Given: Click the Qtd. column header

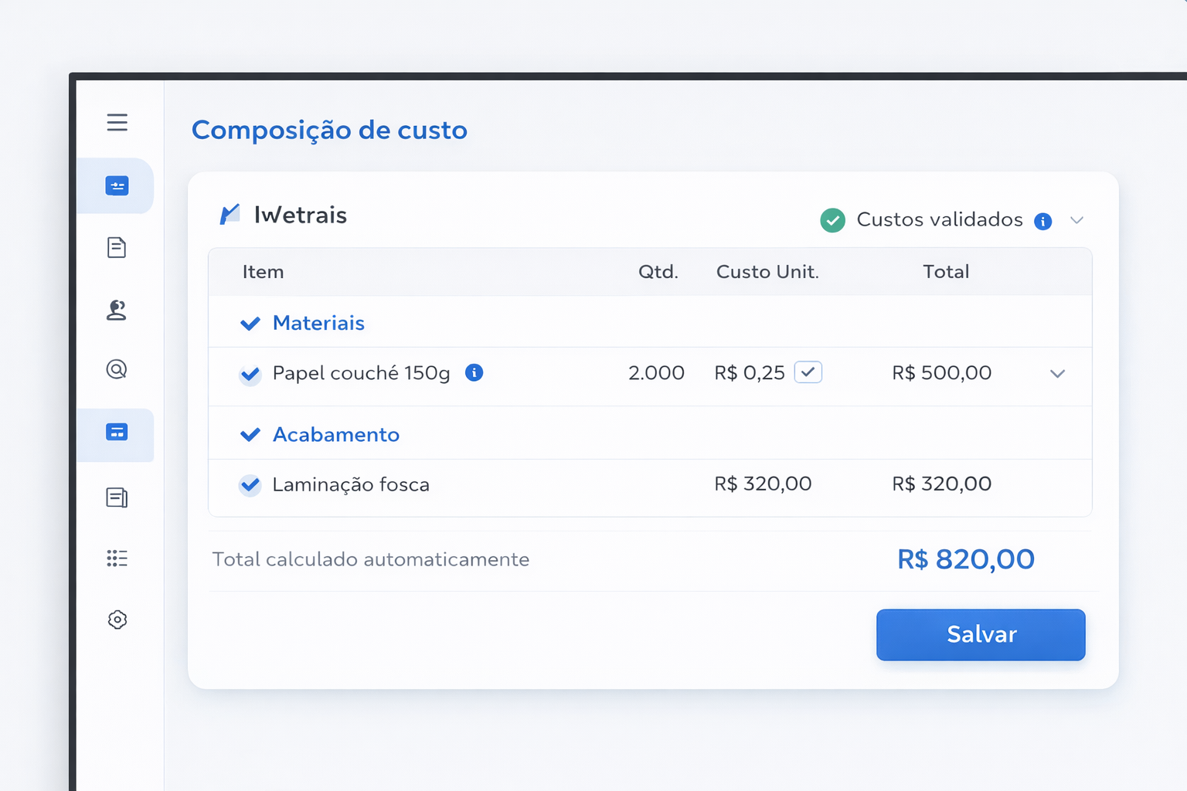Looking at the screenshot, I should click(658, 272).
